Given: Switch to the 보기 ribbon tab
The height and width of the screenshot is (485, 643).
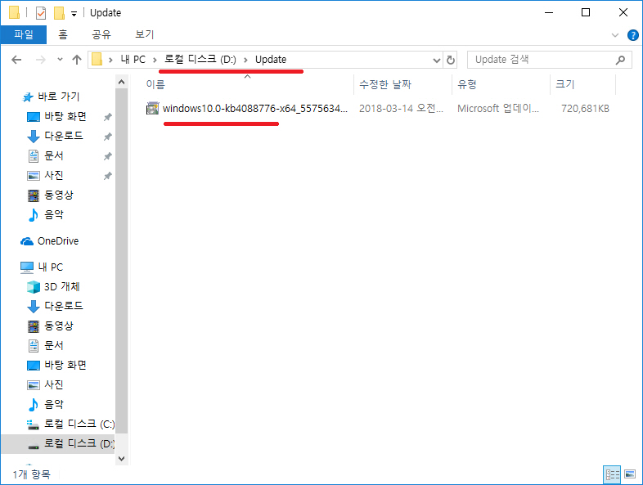Looking at the screenshot, I should click(x=144, y=34).
